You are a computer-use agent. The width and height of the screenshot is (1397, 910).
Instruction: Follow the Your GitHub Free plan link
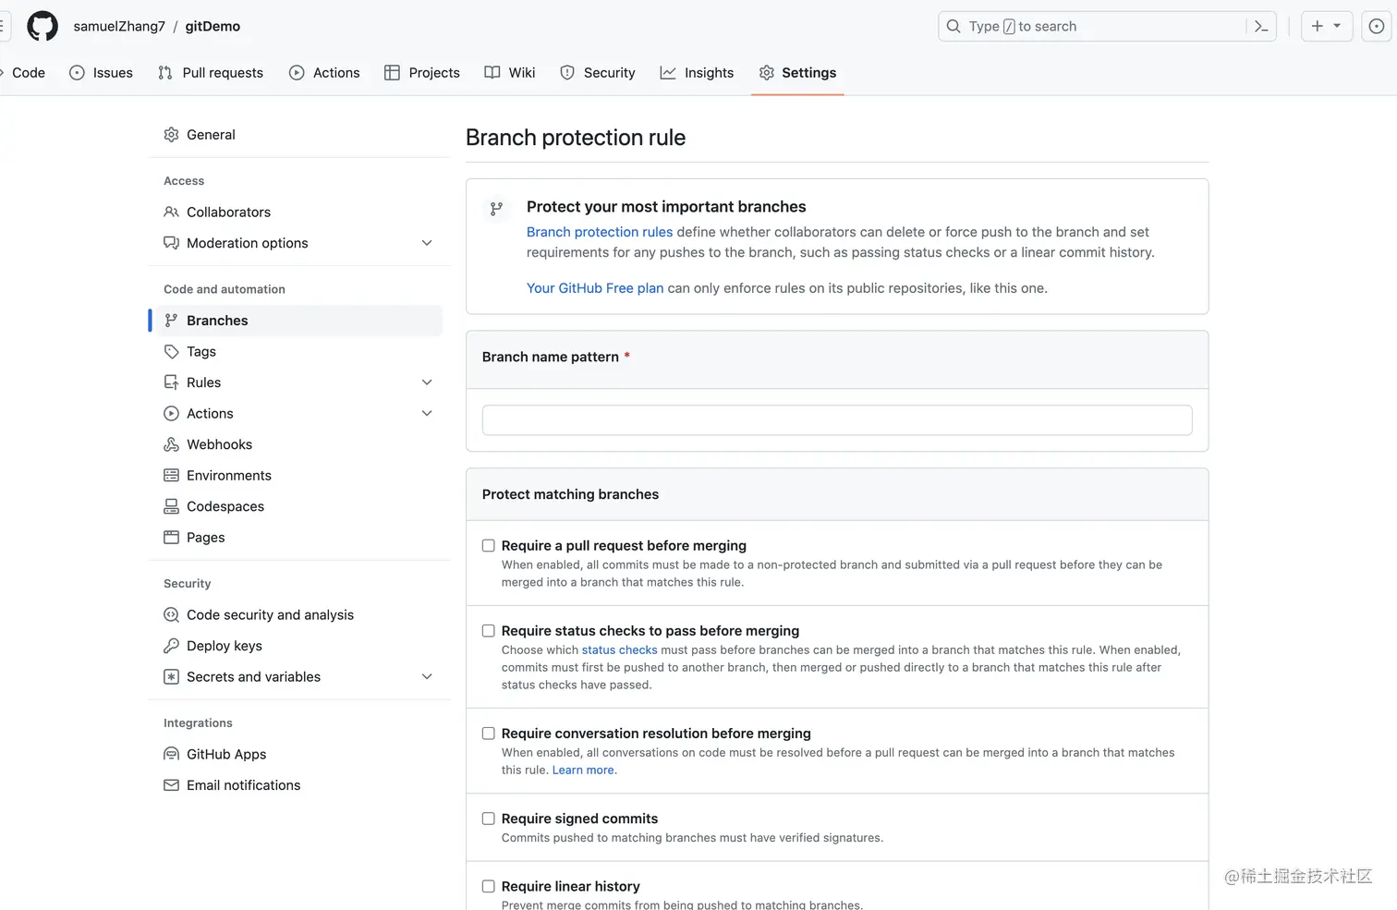(x=595, y=288)
